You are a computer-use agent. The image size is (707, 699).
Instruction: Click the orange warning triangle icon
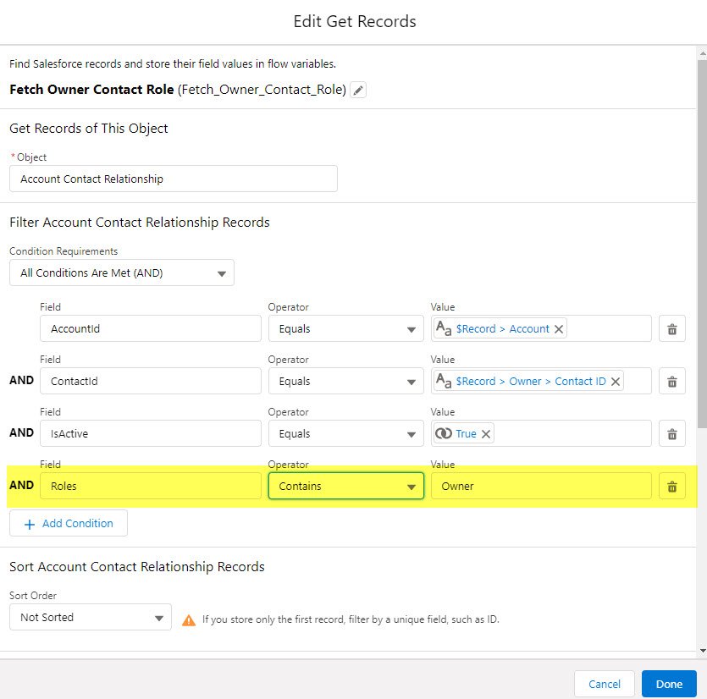188,619
